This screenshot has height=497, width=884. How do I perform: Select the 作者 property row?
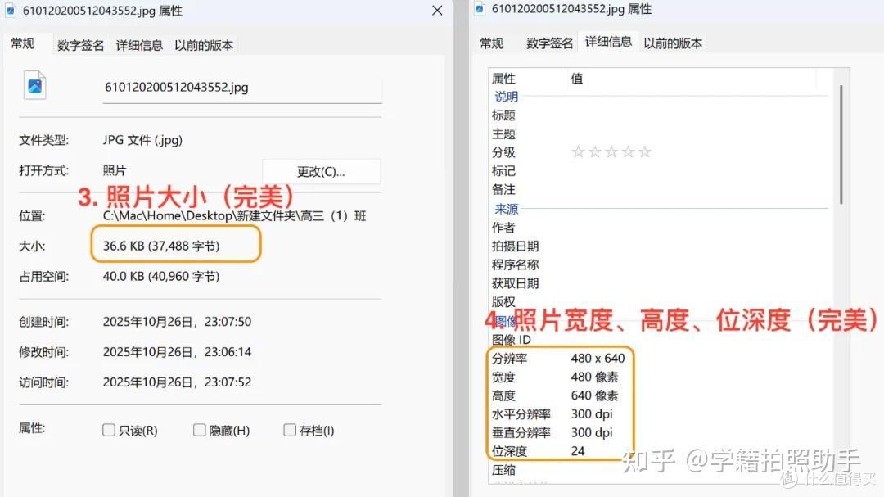coord(660,228)
